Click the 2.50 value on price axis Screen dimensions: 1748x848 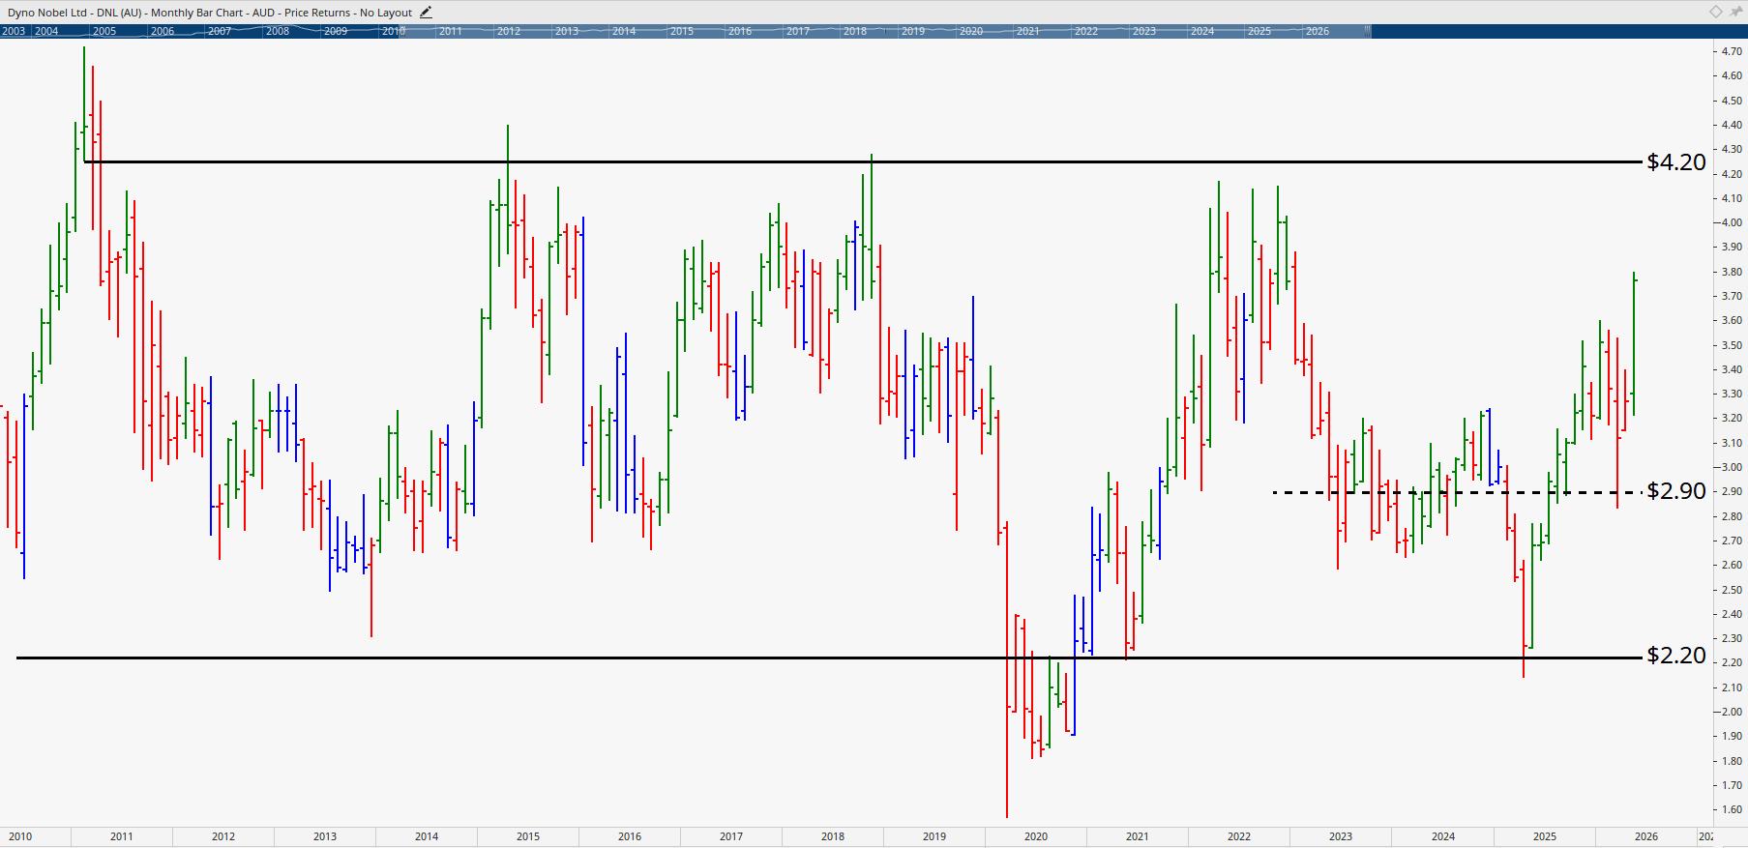tap(1732, 590)
